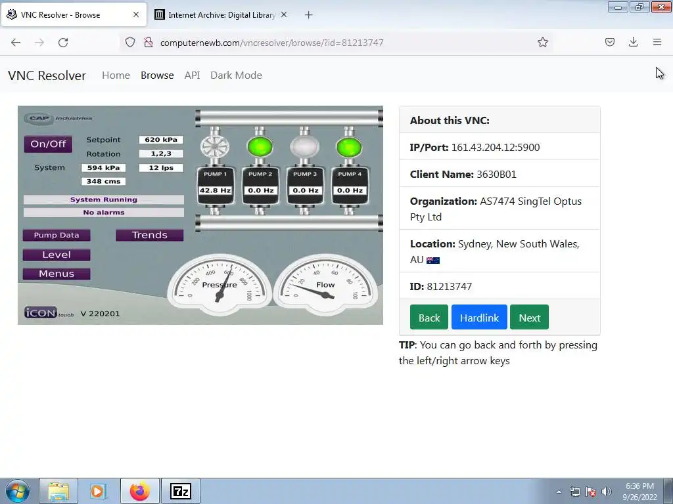Image resolution: width=673 pixels, height=504 pixels.
Task: Go to Home in the navbar
Action: tap(116, 75)
